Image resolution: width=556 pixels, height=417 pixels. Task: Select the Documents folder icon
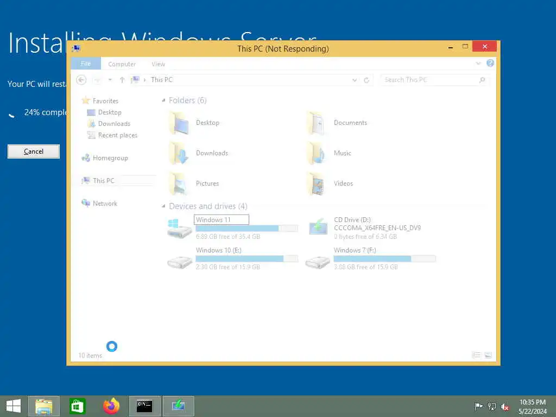click(x=317, y=123)
